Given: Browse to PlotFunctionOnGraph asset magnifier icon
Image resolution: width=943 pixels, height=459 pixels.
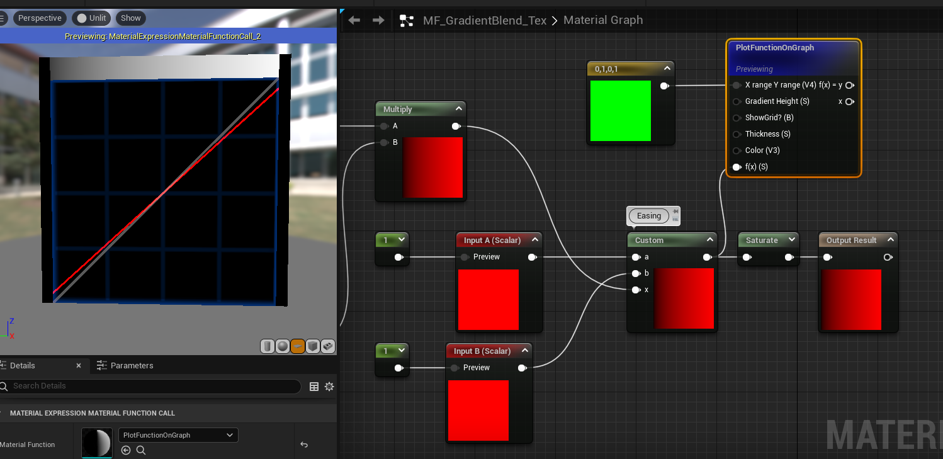Looking at the screenshot, I should (x=141, y=450).
